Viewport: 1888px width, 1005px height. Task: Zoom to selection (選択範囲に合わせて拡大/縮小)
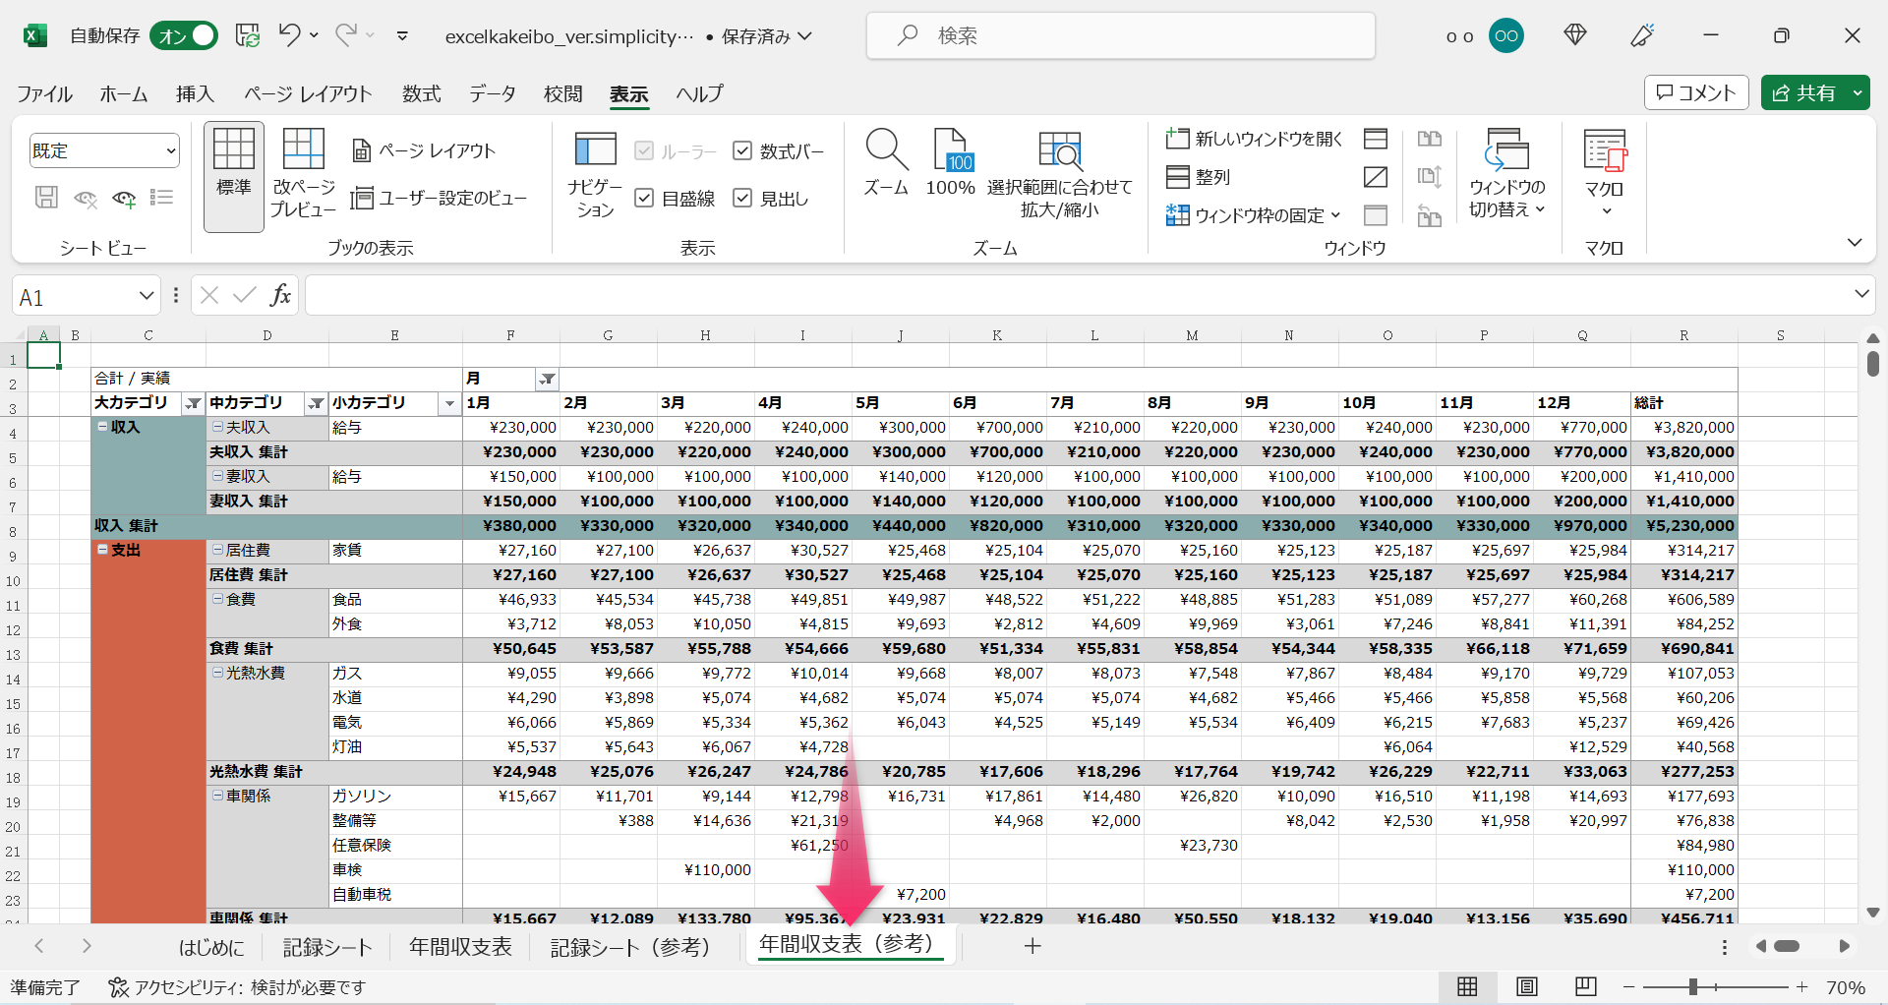click(x=1059, y=176)
